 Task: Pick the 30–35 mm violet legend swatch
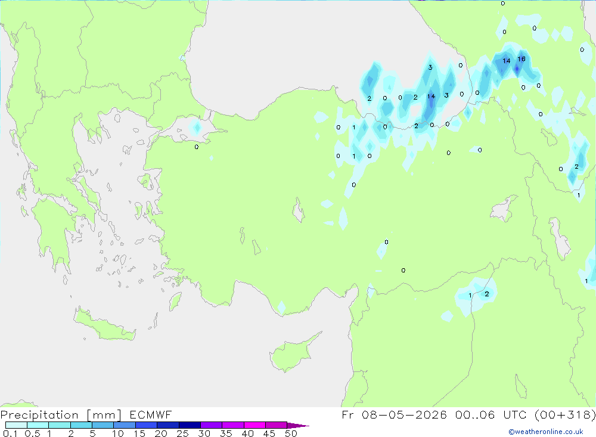[211, 425]
